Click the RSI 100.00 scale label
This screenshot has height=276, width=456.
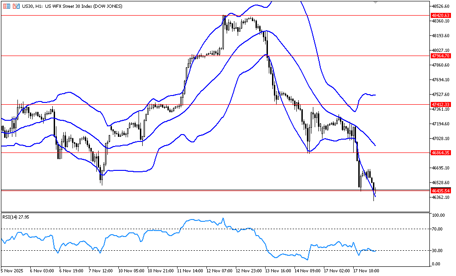point(438,215)
